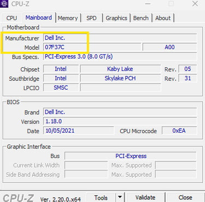Click the Side Band Addressing field

tap(86, 175)
